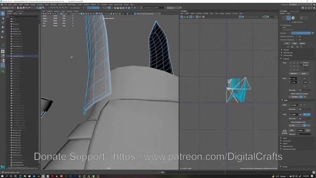Click the Save Scene icon
This screenshot has width=316, height=178.
pyautogui.click(x=24, y=8)
